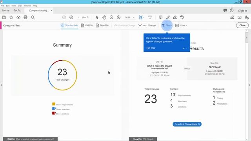This screenshot has width=251, height=141.
Task: Open the Window menu
Action: pos(27,5)
